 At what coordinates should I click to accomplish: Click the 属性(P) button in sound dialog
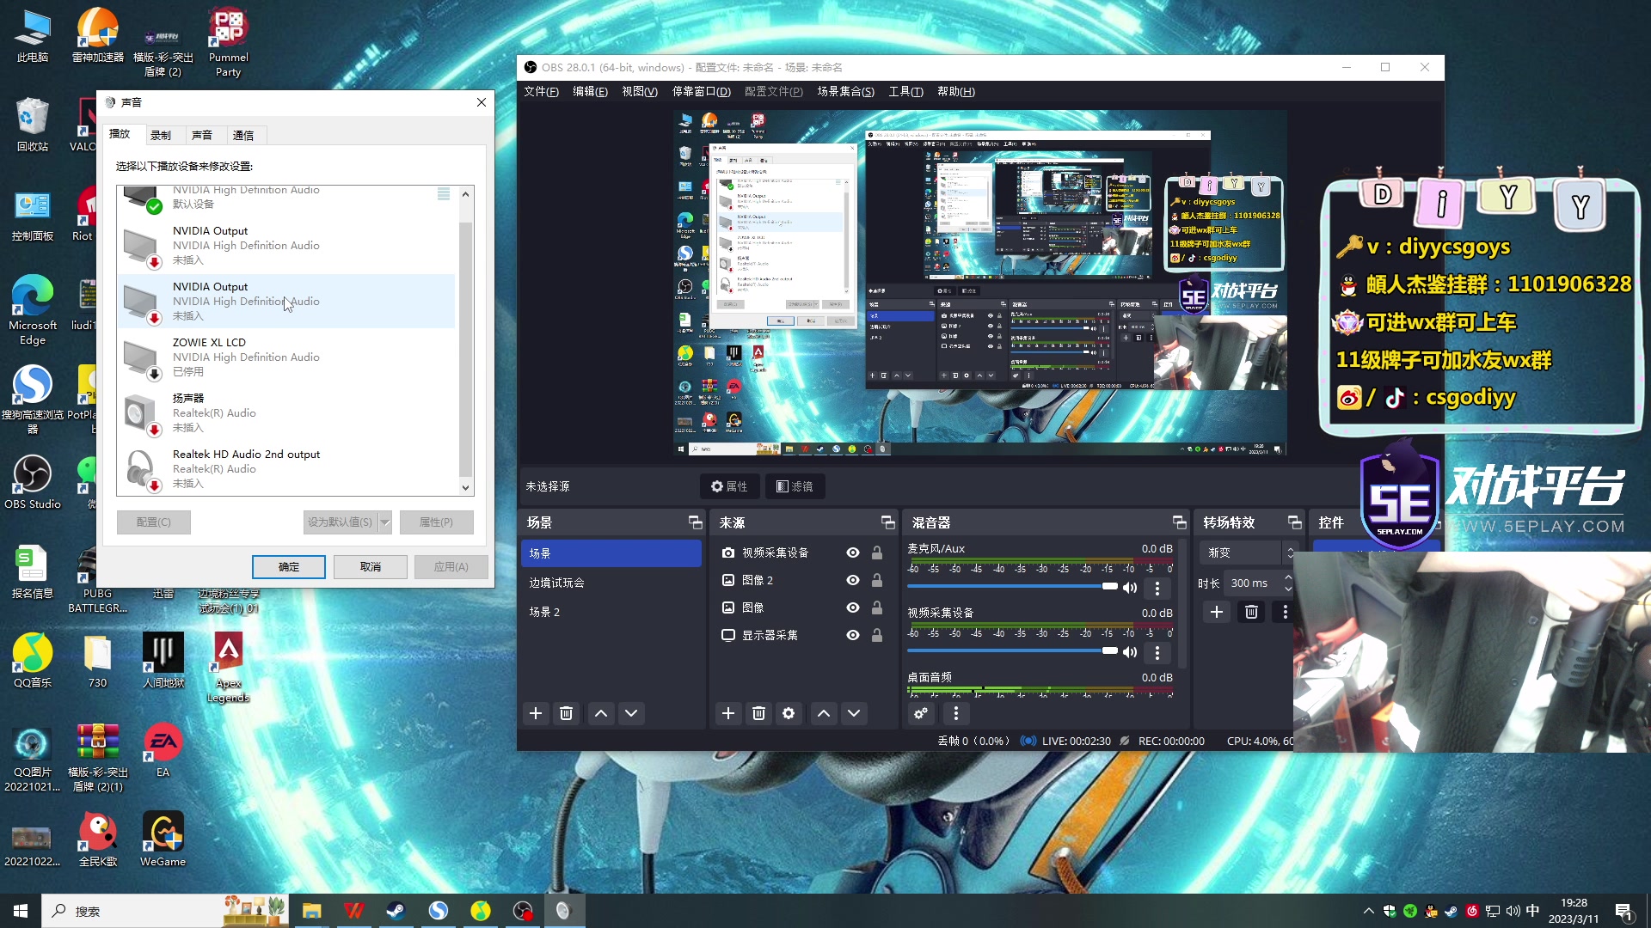point(436,522)
